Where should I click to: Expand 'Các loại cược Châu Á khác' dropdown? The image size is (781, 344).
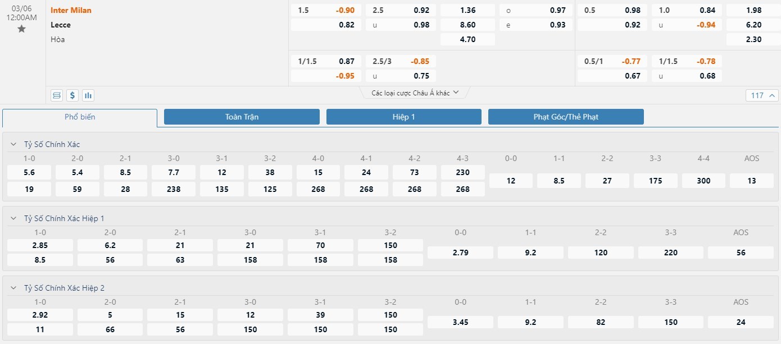tap(415, 93)
